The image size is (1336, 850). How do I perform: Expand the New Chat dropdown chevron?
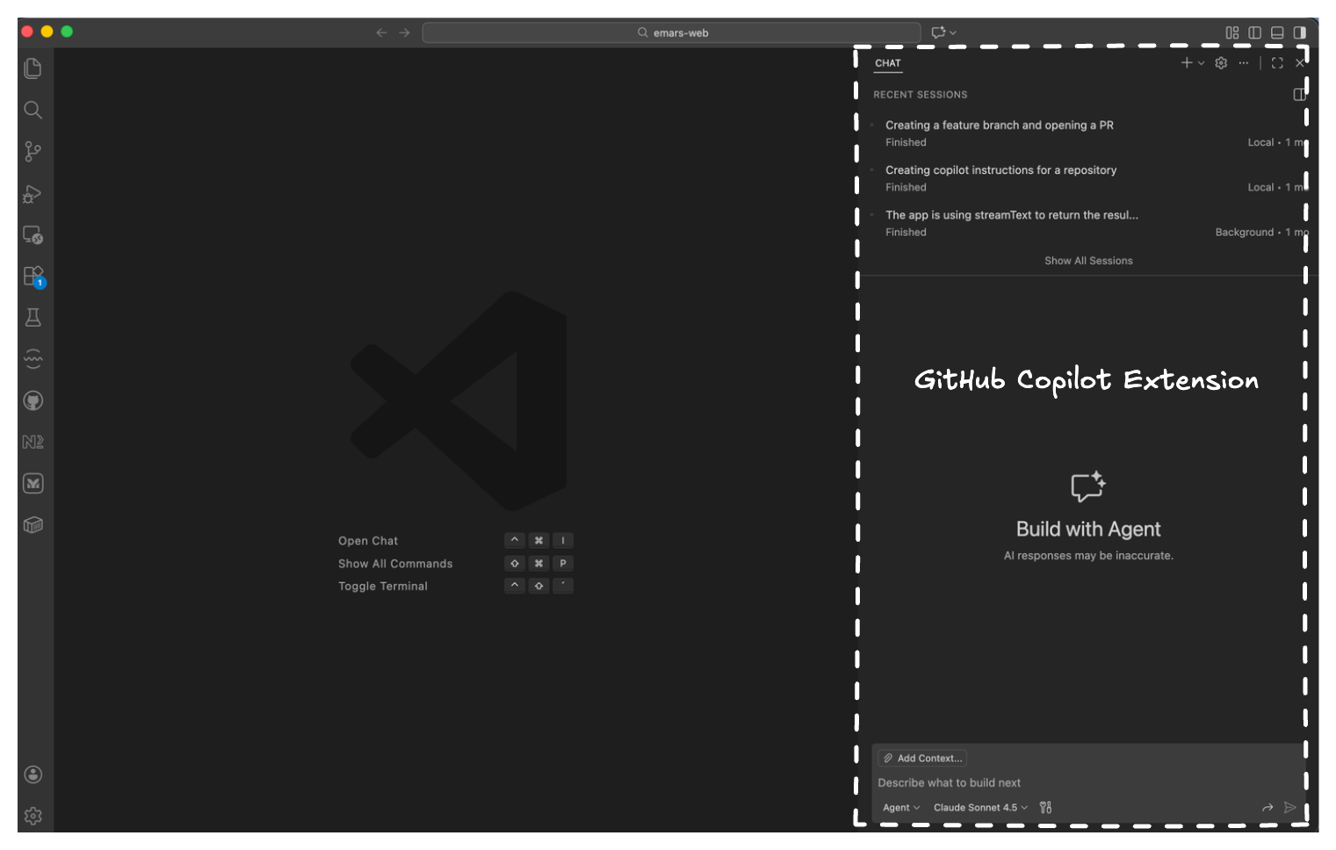point(1200,62)
